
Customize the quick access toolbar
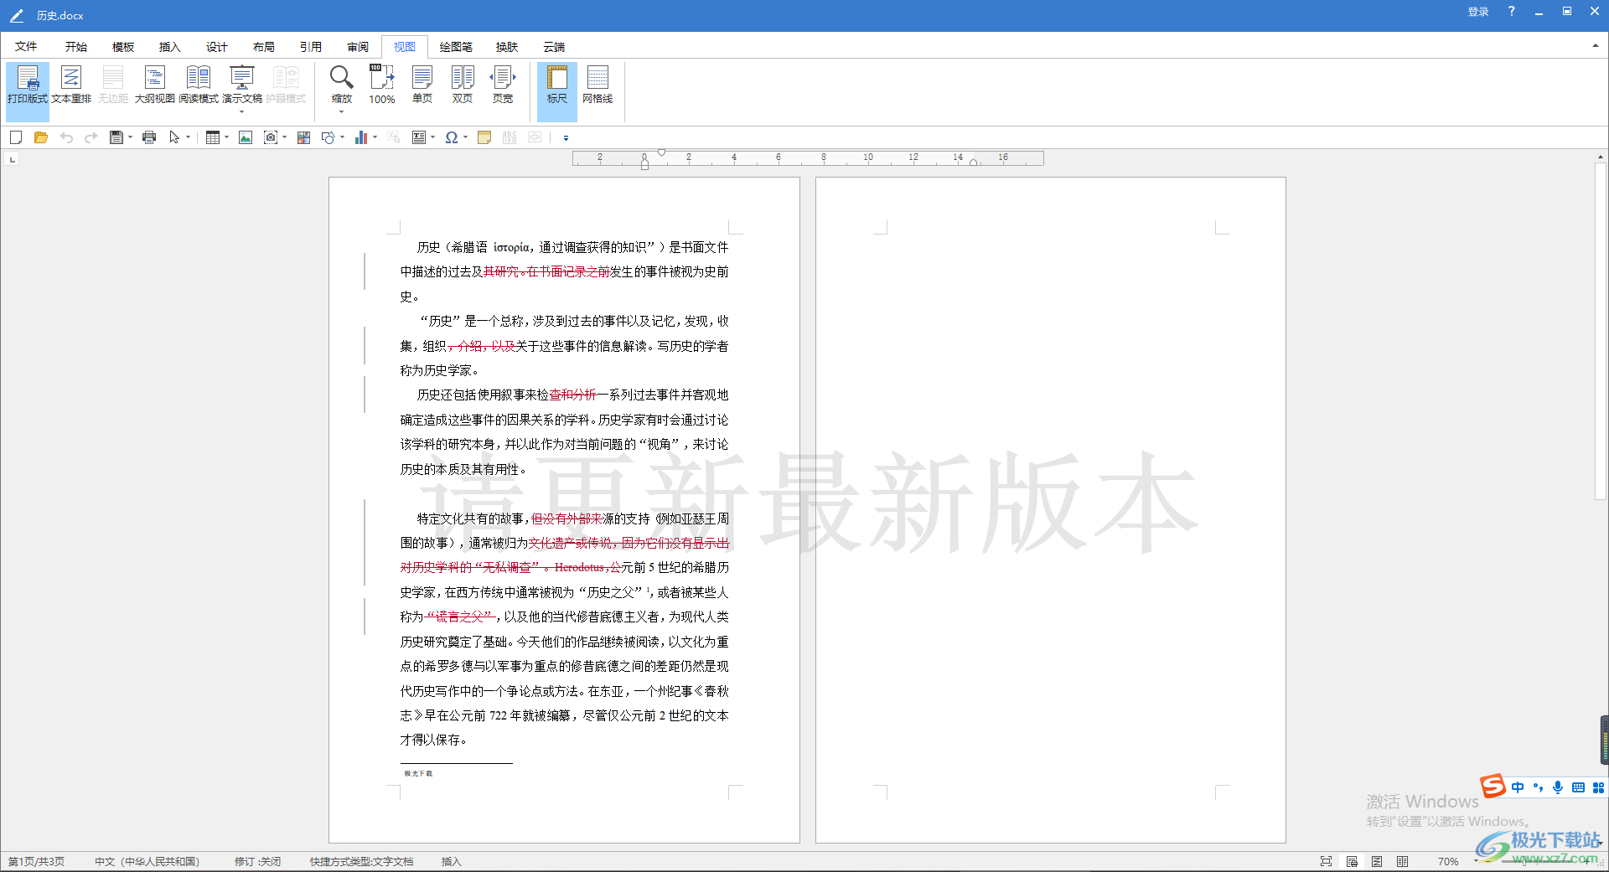(566, 138)
